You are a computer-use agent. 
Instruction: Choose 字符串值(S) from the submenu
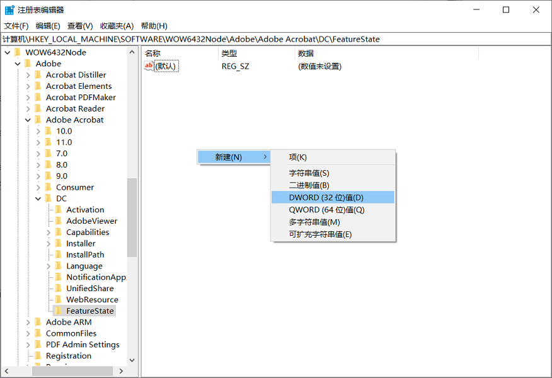coord(333,173)
